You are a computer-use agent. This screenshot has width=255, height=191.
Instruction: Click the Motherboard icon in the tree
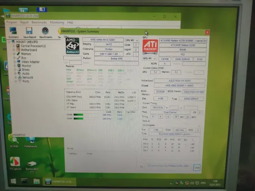18,50
